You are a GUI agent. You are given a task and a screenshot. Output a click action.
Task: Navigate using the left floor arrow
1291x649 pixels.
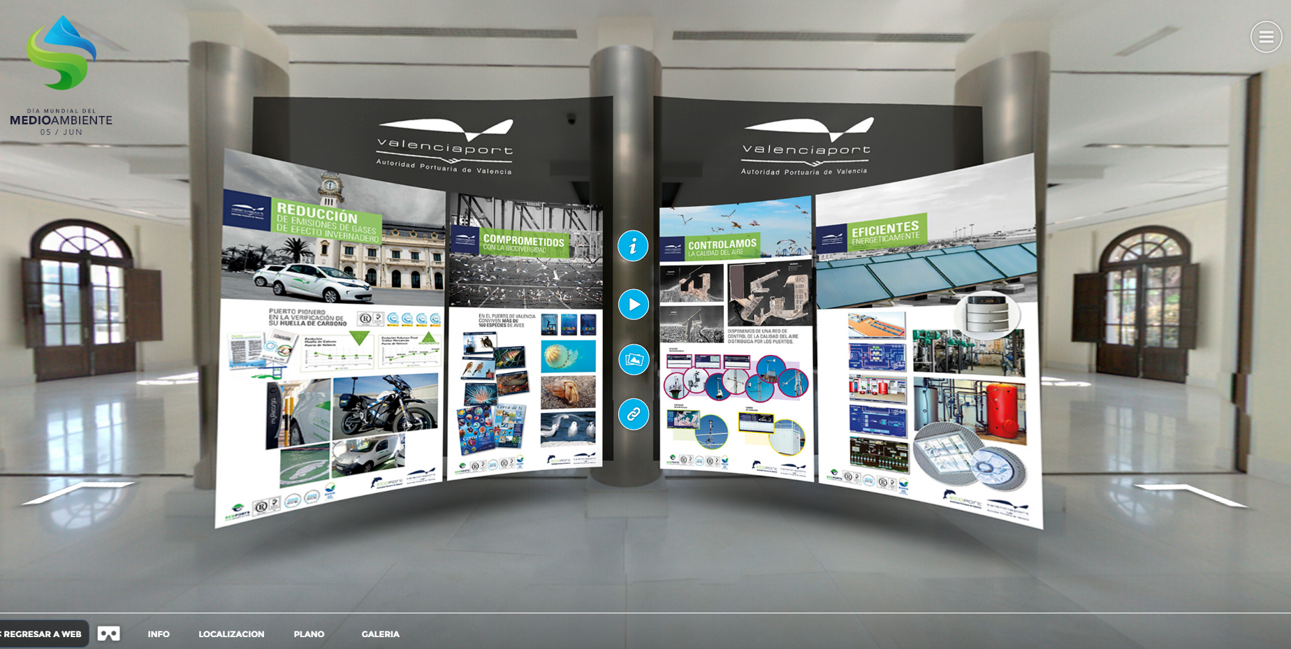78,492
